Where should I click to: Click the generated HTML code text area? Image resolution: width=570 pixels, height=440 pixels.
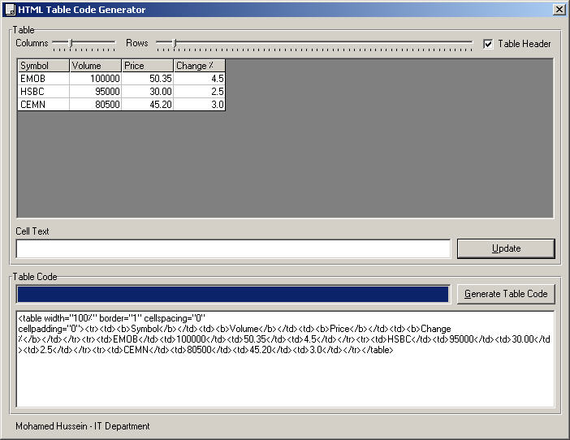285,358
